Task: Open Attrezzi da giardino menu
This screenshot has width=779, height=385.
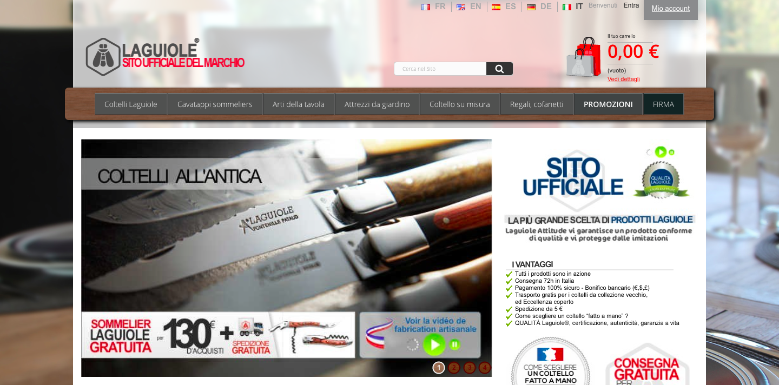Action: click(x=377, y=104)
